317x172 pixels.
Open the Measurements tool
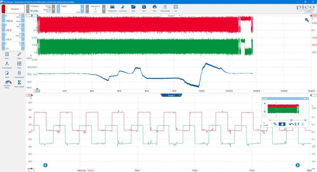7,65
